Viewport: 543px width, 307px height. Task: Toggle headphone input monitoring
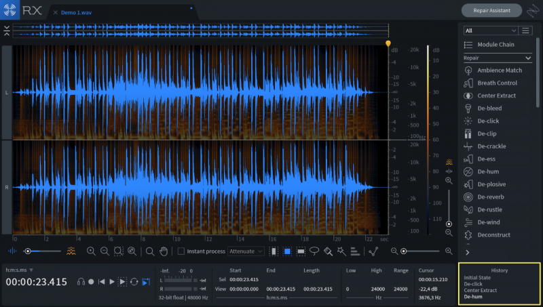point(81,282)
